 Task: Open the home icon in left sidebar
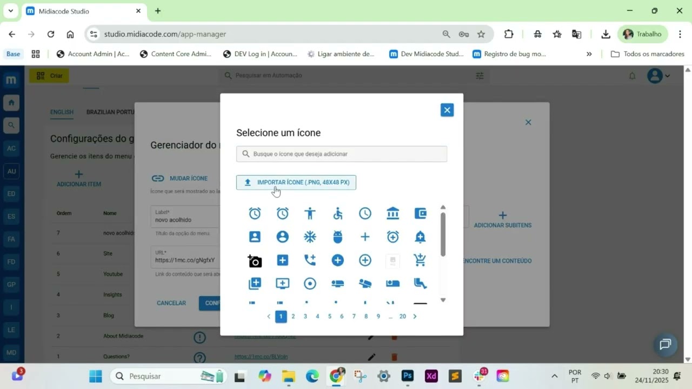[x=11, y=103]
